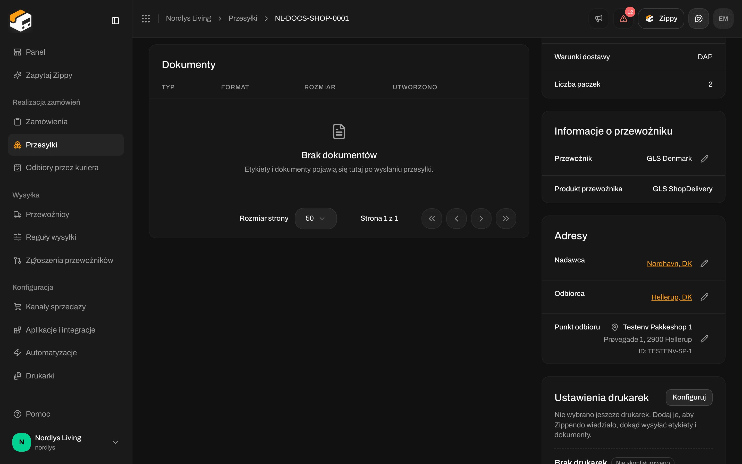Click the TYP column header

click(168, 87)
